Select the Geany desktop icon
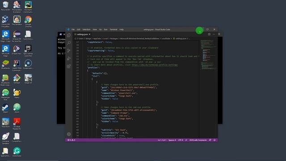286x161 pixels. point(17,93)
